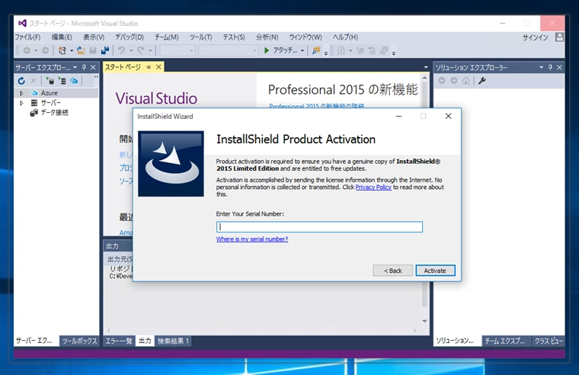Viewport: 579px width, 375px height.
Task: Open the ヘルプ(H) menu
Action: [x=345, y=37]
